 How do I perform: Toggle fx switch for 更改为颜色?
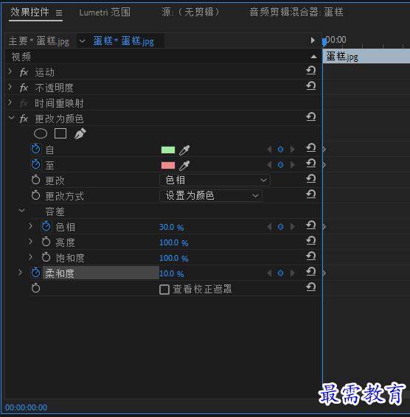tap(24, 119)
